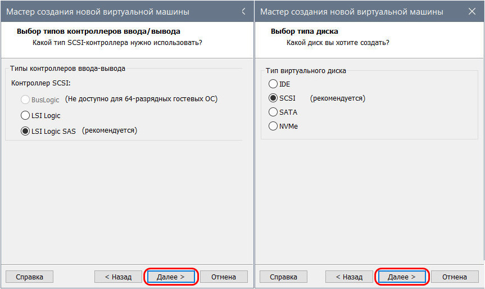This screenshot has width=485, height=289.
Task: Cancel the controller type wizard with Отмена
Action: click(x=224, y=277)
